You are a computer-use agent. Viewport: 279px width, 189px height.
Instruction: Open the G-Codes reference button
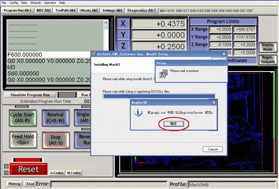click(x=57, y=173)
